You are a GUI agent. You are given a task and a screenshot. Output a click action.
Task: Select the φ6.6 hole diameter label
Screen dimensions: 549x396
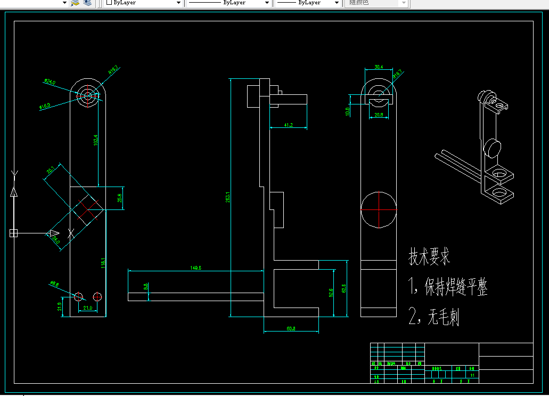[x=54, y=284]
